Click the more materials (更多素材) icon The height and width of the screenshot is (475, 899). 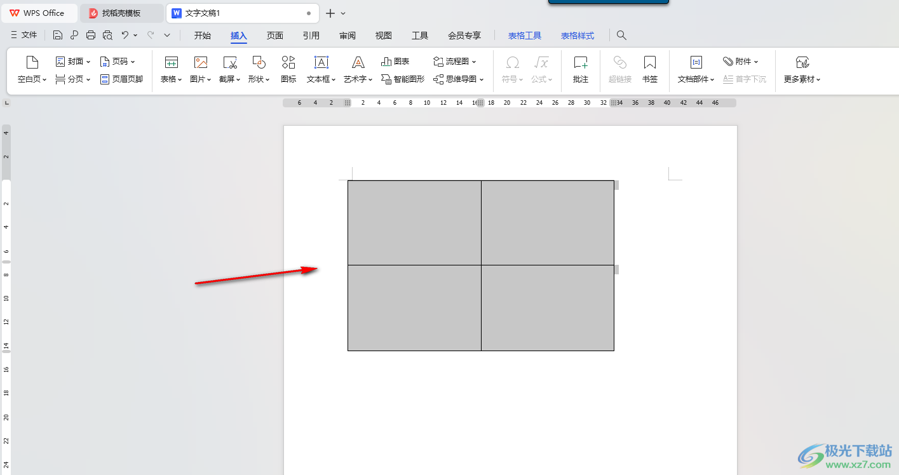802,62
